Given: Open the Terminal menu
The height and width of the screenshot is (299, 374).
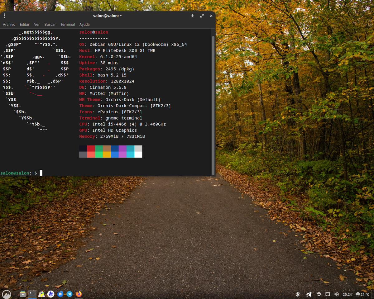Looking at the screenshot, I should click(x=68, y=24).
